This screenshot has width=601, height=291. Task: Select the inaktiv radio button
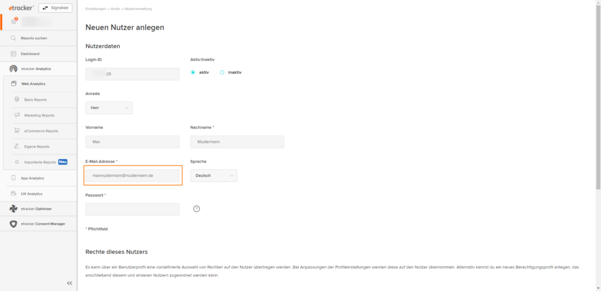coord(222,72)
